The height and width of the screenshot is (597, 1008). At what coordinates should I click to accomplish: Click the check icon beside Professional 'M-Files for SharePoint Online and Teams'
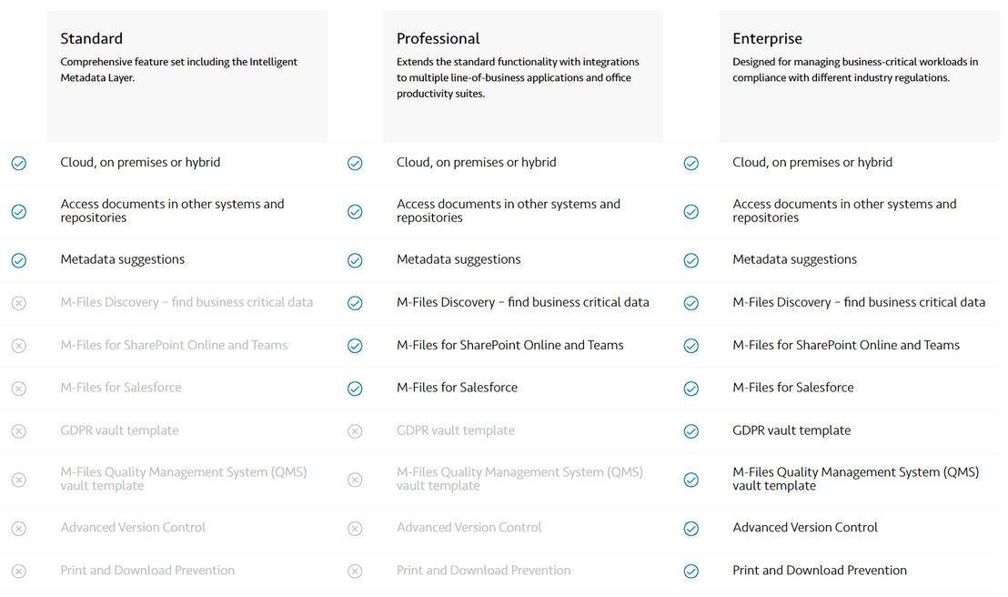tap(355, 346)
